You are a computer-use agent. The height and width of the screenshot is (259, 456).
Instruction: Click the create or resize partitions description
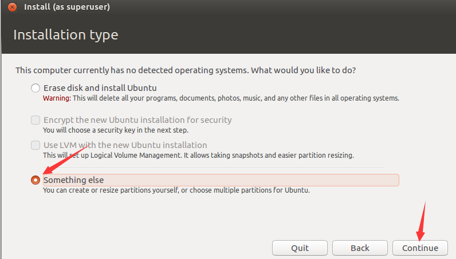(x=176, y=190)
